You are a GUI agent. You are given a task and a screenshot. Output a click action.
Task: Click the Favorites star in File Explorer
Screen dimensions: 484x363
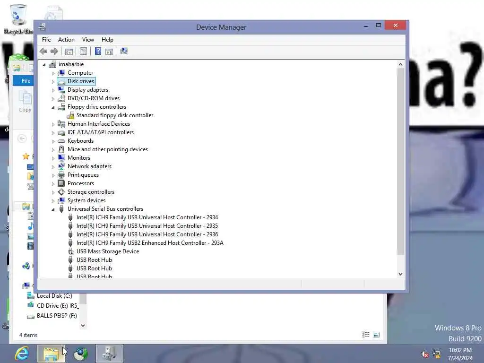26,156
